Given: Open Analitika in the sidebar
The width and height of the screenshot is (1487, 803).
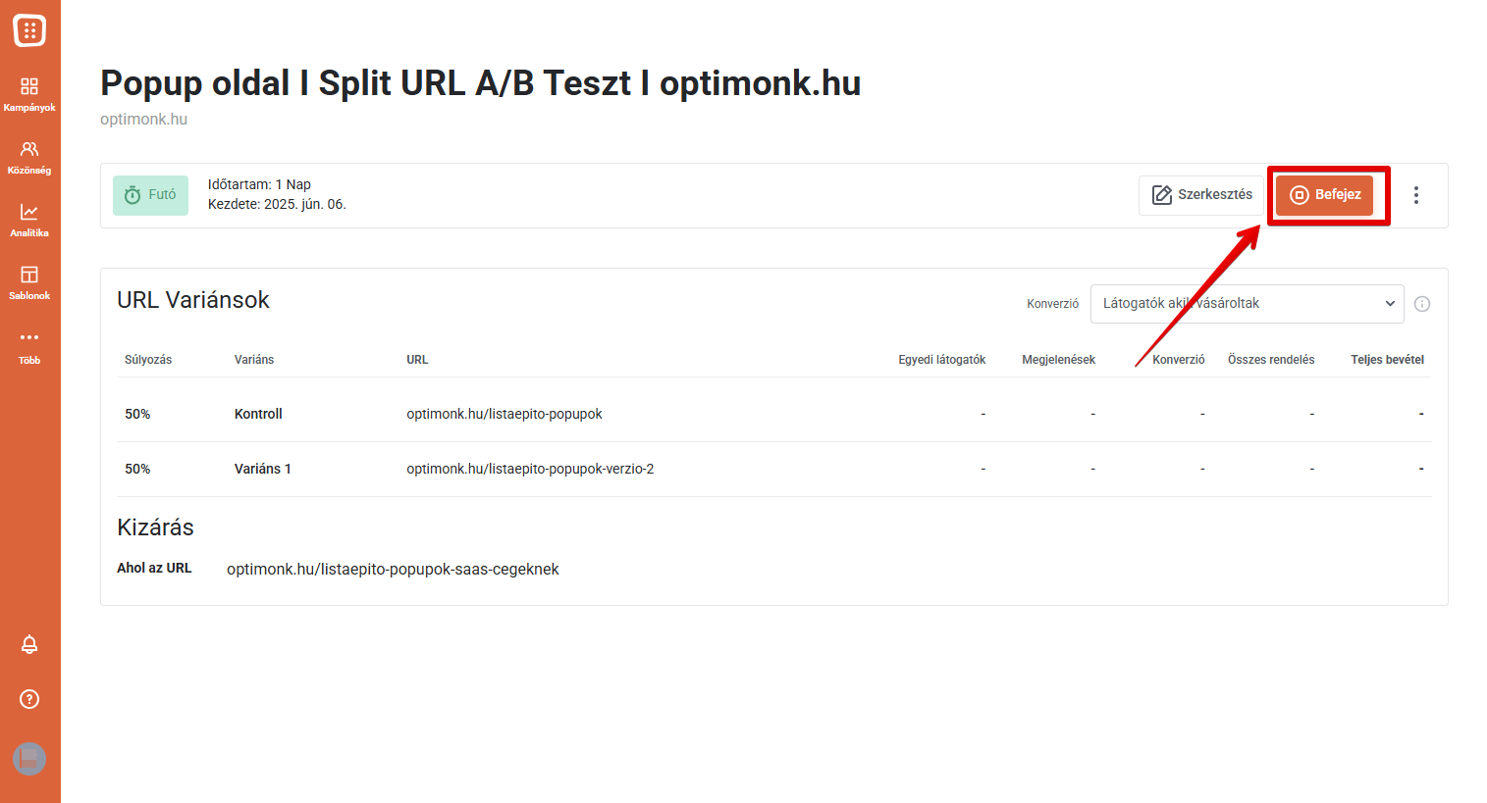Looking at the screenshot, I should (x=29, y=220).
